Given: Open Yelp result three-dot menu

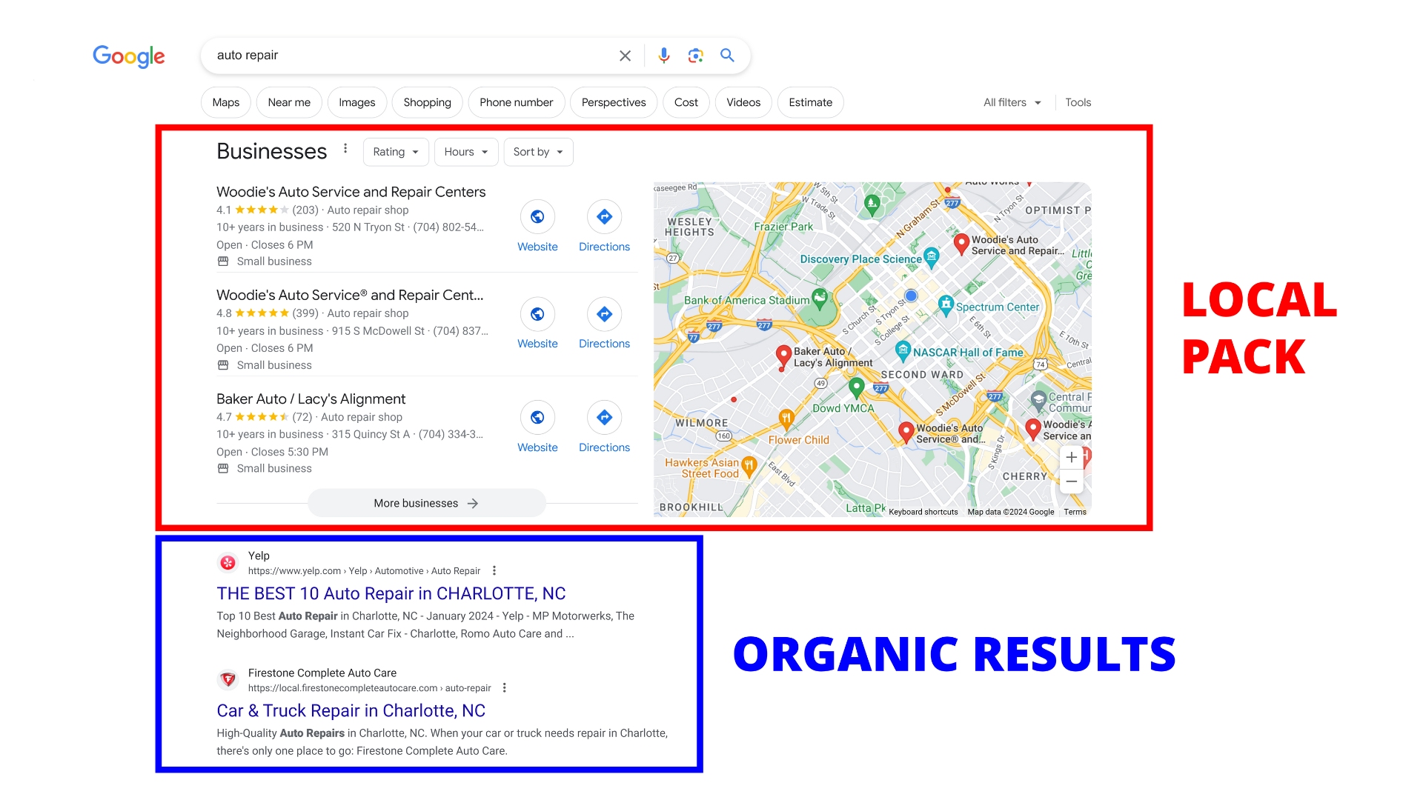Looking at the screenshot, I should [494, 571].
